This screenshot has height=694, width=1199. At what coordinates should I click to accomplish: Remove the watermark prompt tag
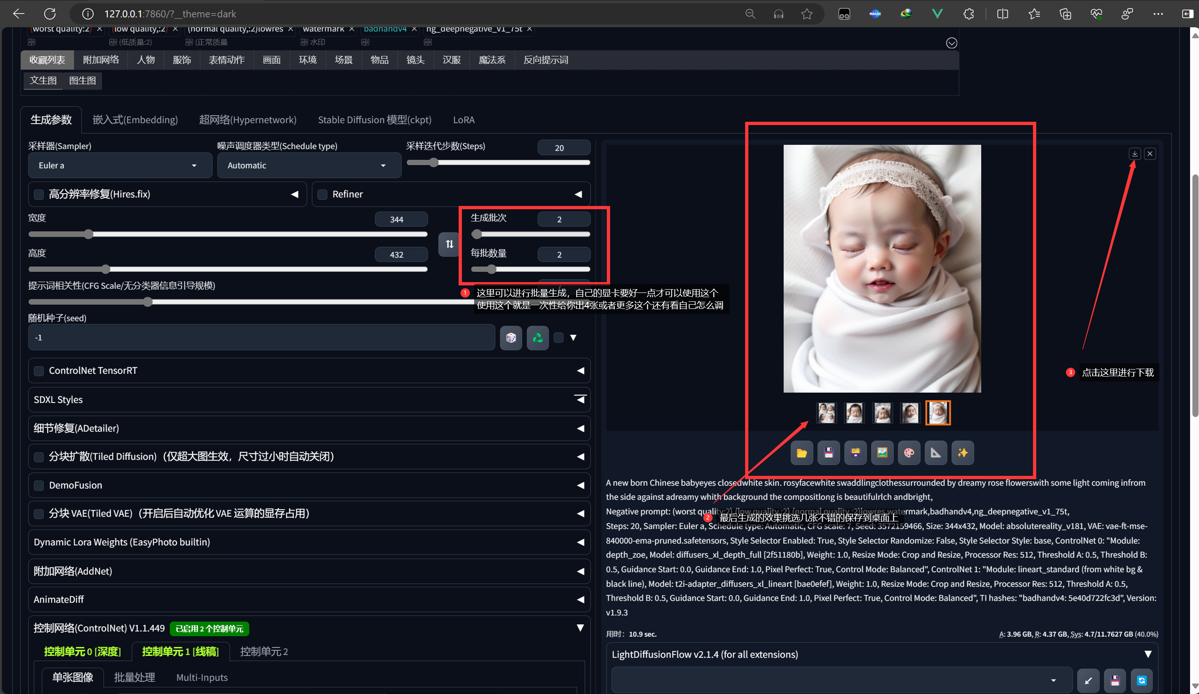(x=352, y=29)
